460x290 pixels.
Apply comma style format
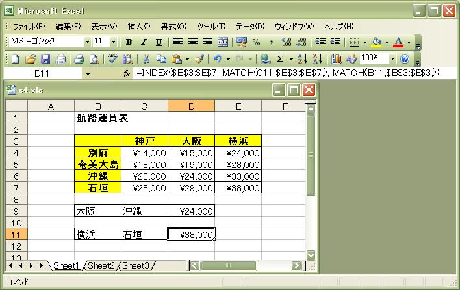(272, 42)
